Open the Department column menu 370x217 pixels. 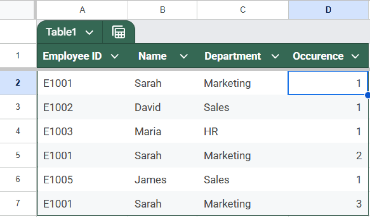[x=276, y=56]
